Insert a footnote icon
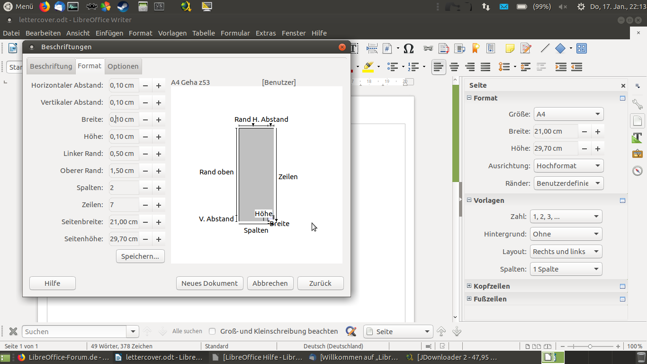Image resolution: width=647 pixels, height=364 pixels. (444, 48)
